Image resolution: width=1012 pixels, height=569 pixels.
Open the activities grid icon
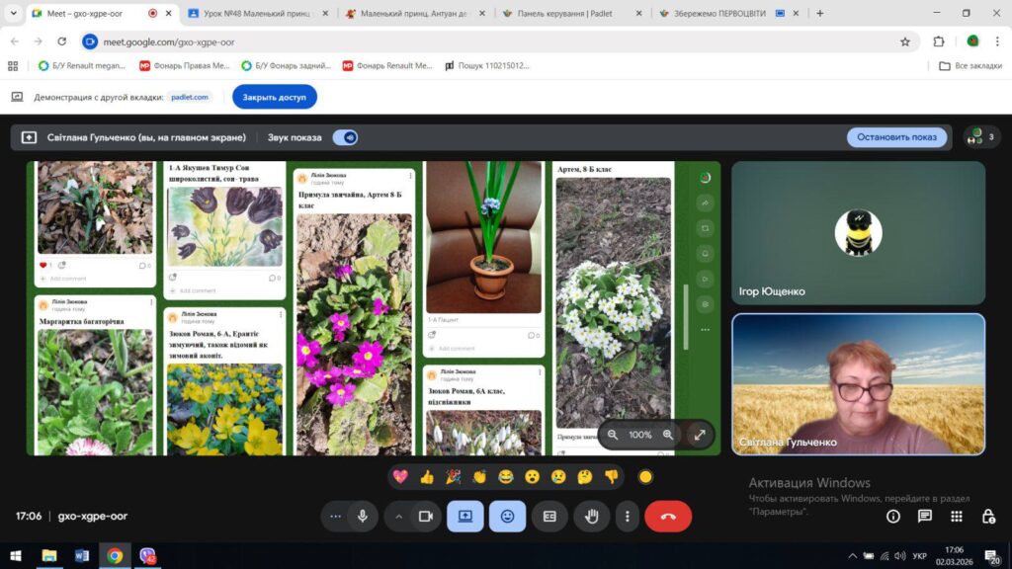[957, 516]
